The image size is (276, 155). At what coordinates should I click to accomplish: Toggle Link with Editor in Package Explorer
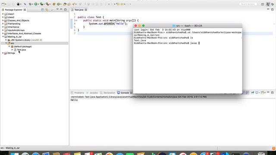[47, 9]
